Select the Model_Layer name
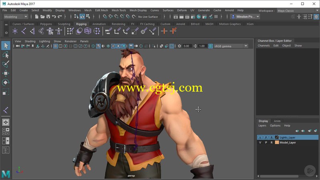The image size is (320, 180). pyautogui.click(x=288, y=142)
